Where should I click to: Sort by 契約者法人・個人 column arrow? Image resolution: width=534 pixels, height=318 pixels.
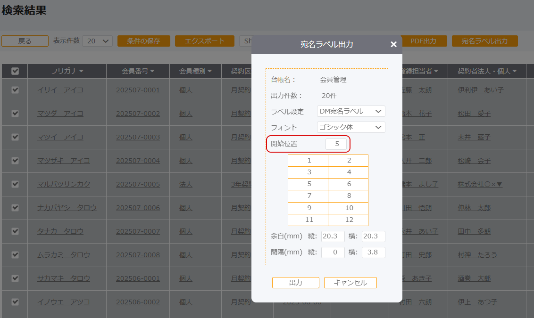point(515,71)
